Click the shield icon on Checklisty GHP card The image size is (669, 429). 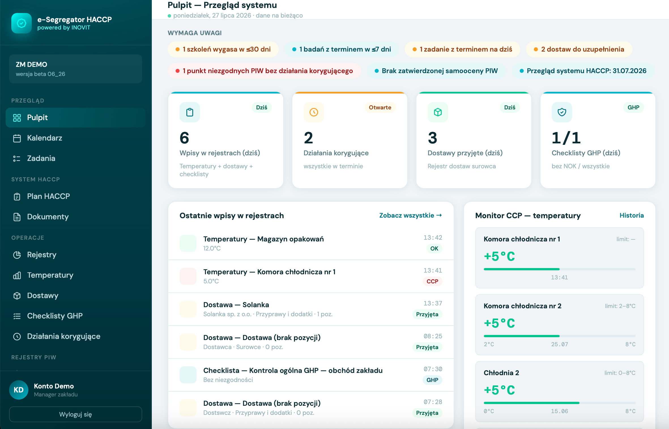(x=562, y=112)
